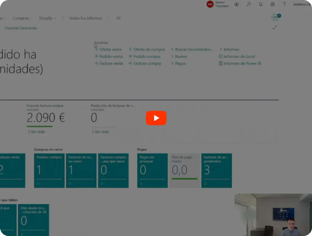Click the Informes de Excel action

click(x=239, y=56)
